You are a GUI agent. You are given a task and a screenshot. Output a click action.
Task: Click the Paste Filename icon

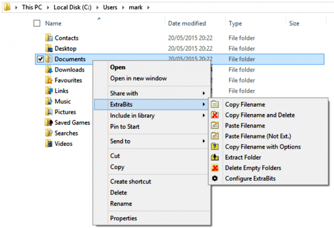[215, 126]
